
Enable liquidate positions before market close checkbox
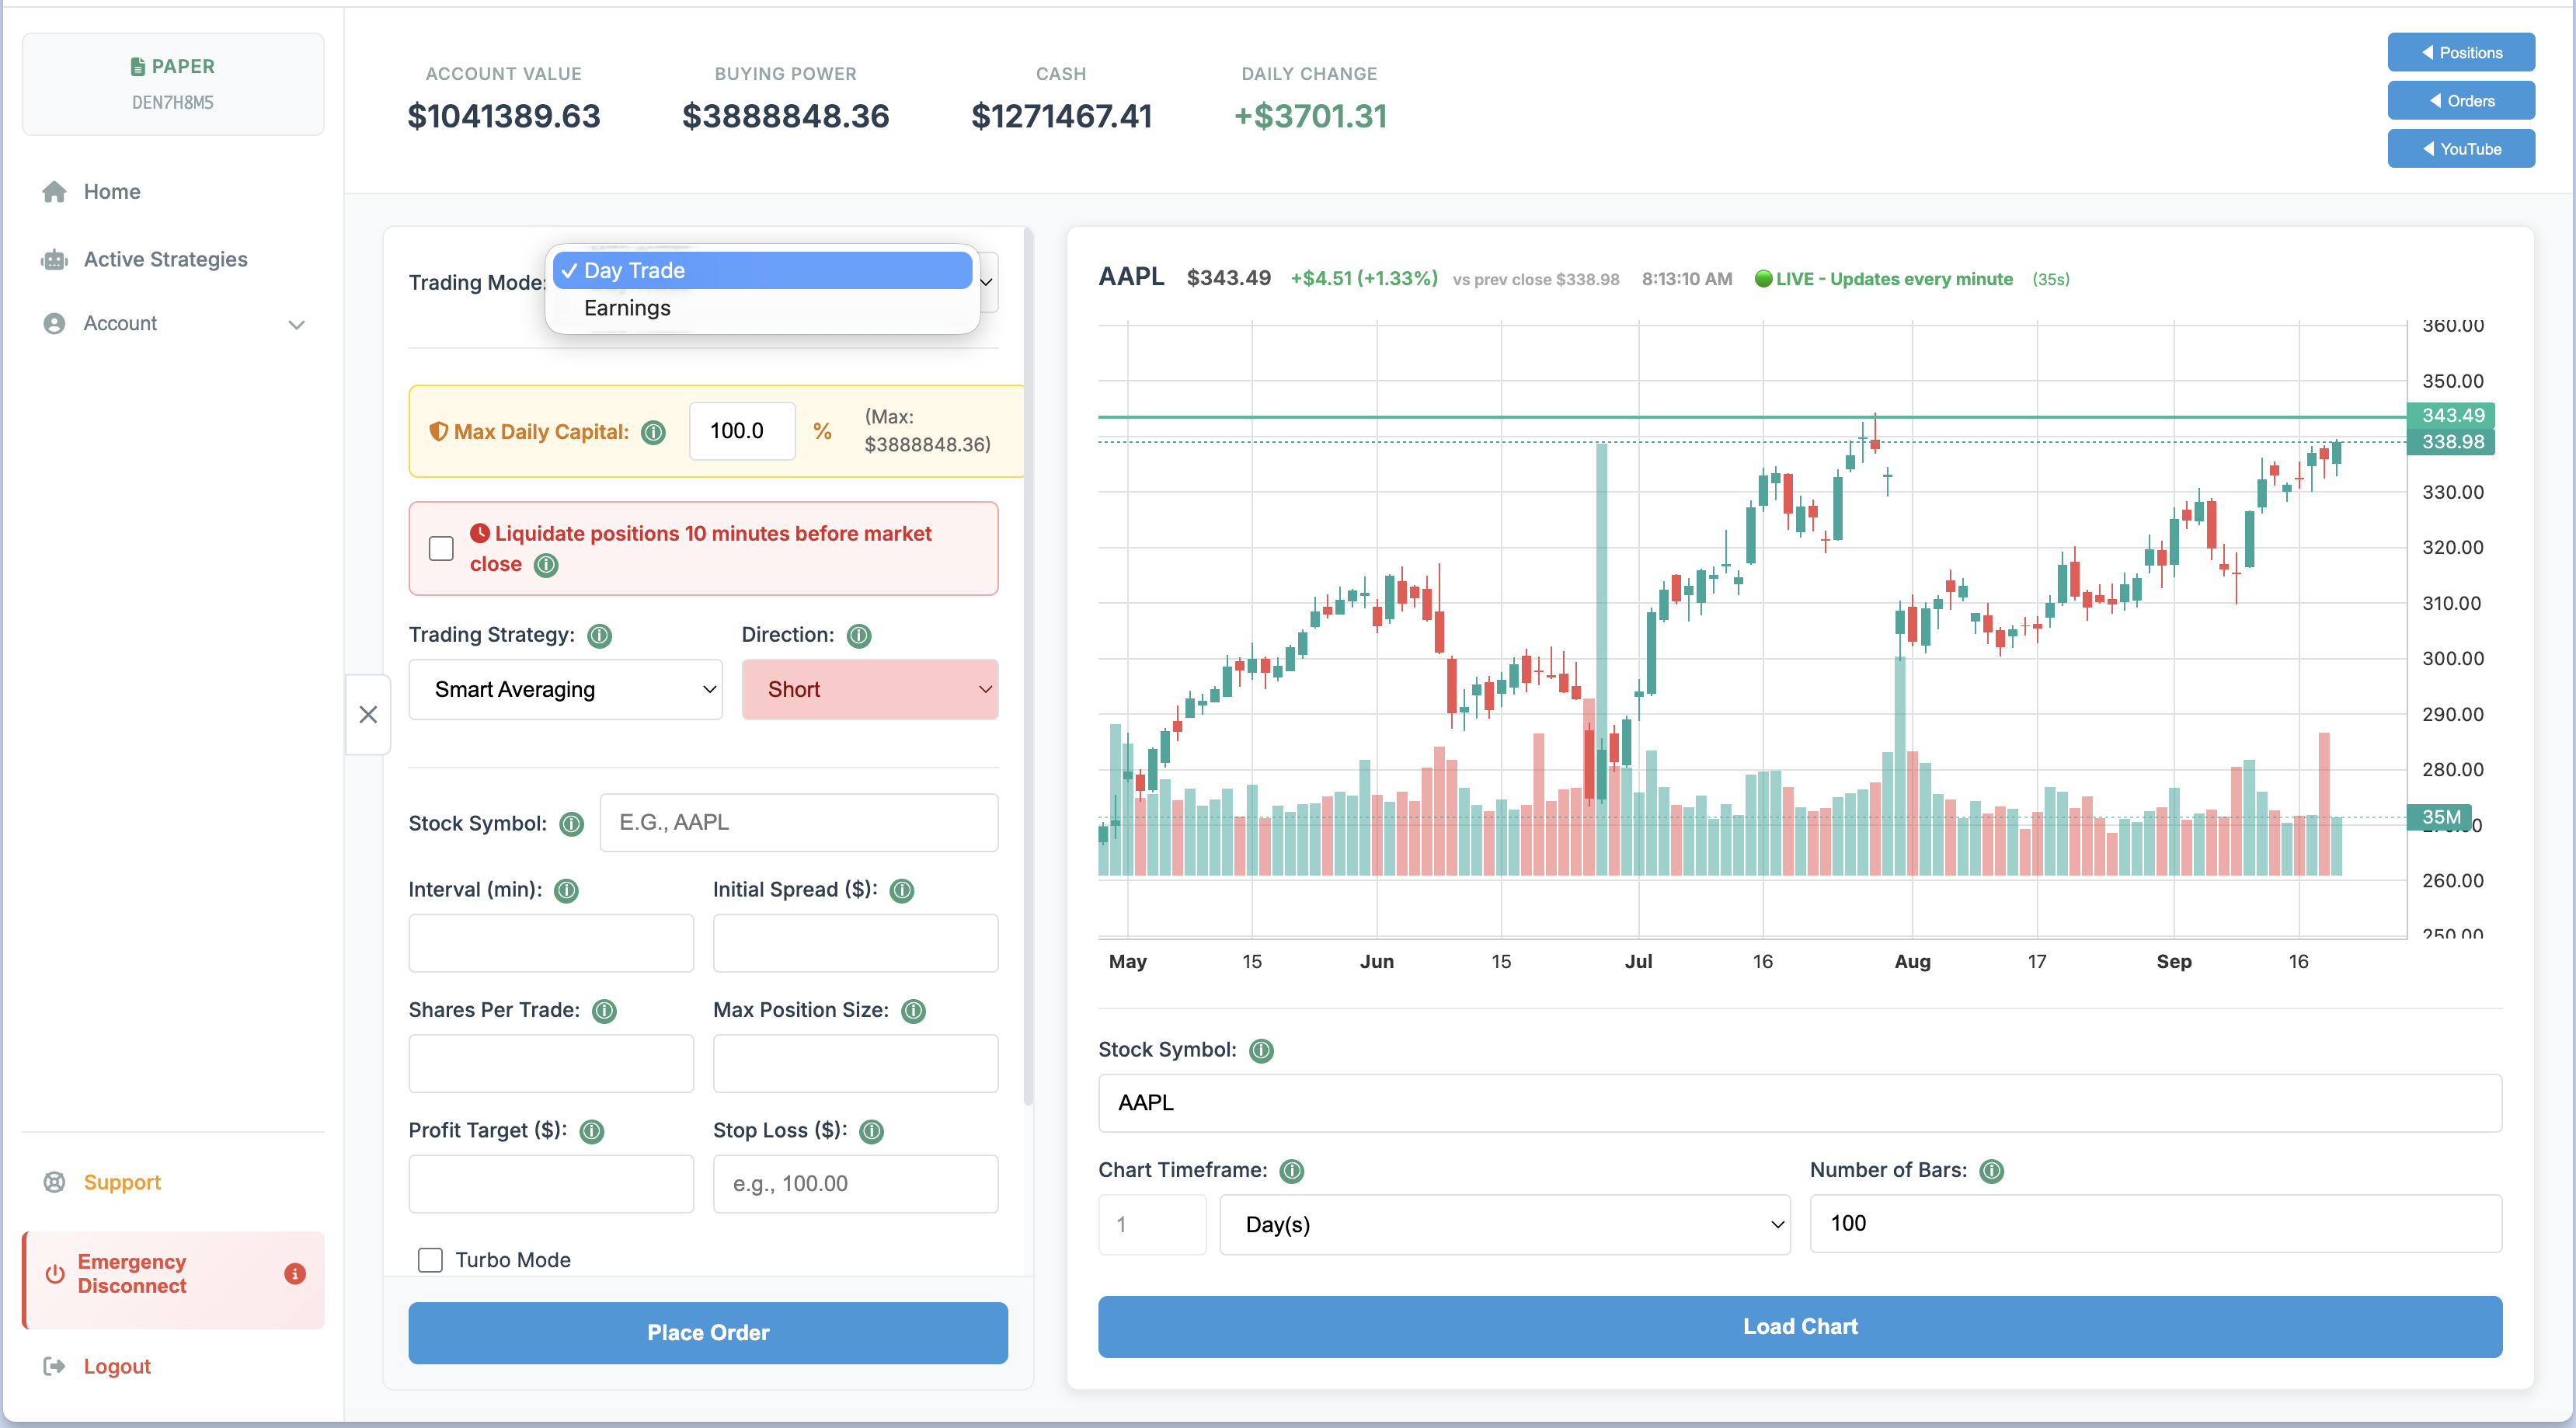tap(441, 549)
